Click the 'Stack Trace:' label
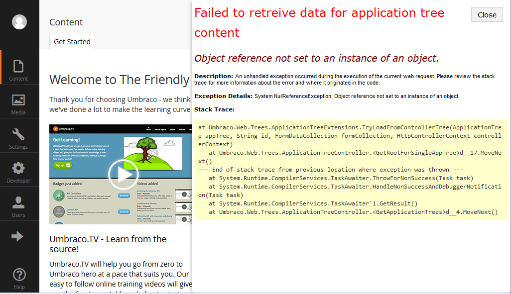This screenshot has width=511, height=294. 215,109
